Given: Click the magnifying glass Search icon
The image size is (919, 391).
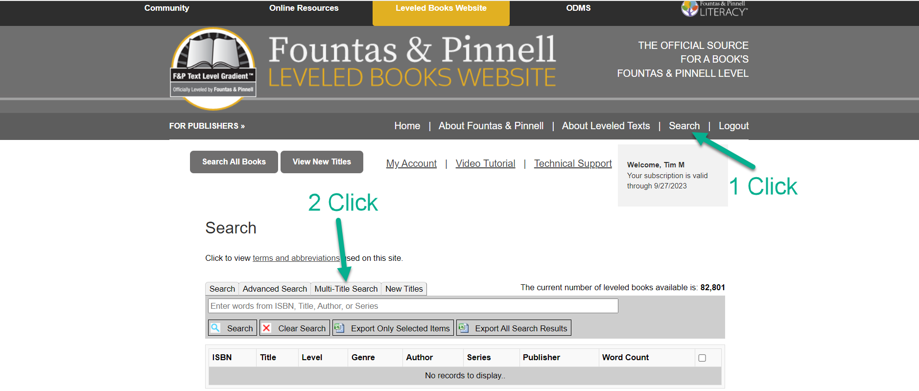Looking at the screenshot, I should click(215, 328).
